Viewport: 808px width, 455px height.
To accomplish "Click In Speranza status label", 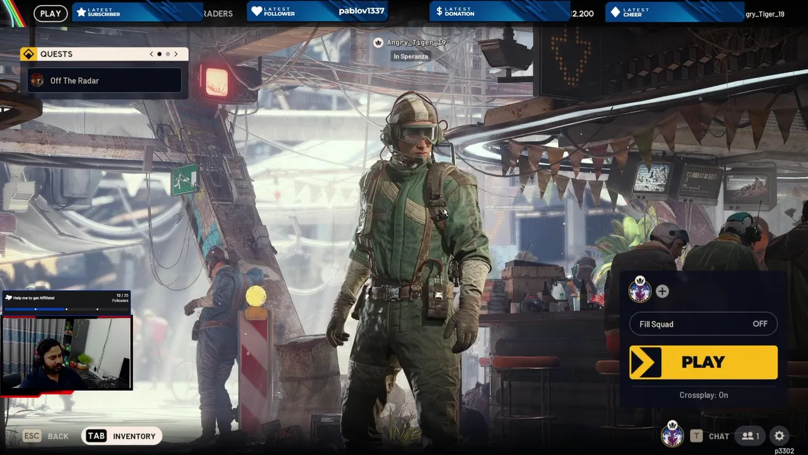I will click(411, 56).
